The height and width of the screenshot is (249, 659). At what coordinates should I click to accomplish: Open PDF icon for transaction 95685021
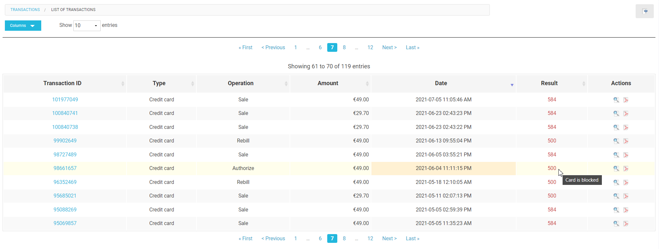click(x=626, y=196)
